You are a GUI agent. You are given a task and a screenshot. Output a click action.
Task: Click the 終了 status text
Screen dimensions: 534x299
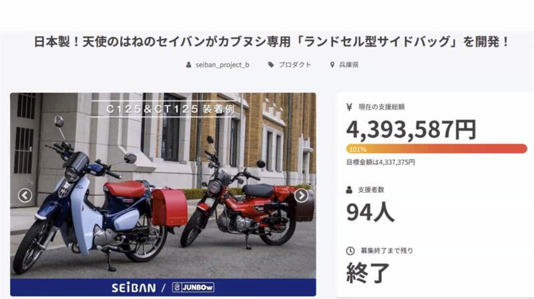tap(368, 273)
